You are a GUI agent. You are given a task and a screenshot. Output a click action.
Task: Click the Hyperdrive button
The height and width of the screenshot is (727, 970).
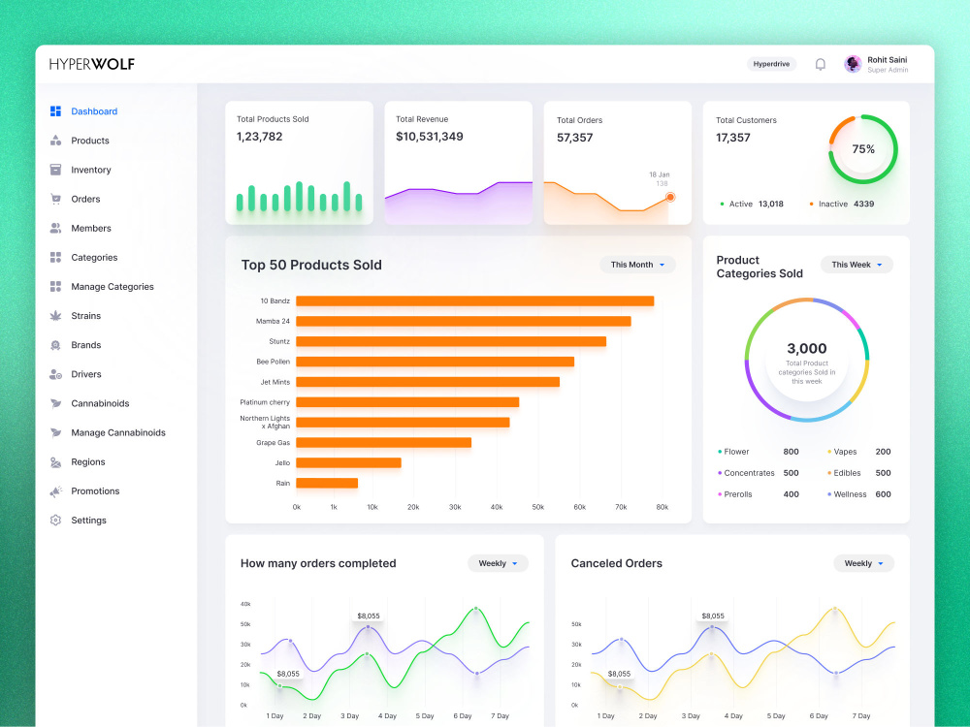coord(771,64)
